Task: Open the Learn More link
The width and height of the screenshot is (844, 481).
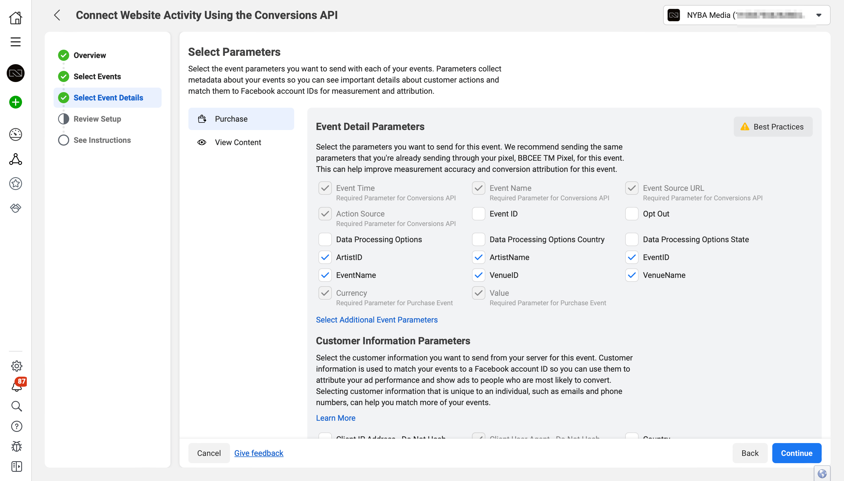Action: point(335,418)
